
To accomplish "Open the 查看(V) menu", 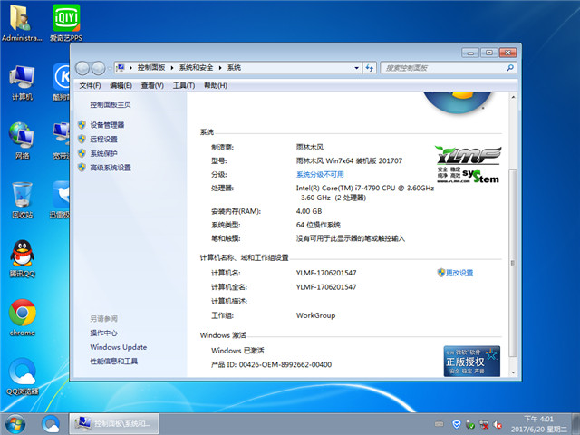I will [x=152, y=86].
